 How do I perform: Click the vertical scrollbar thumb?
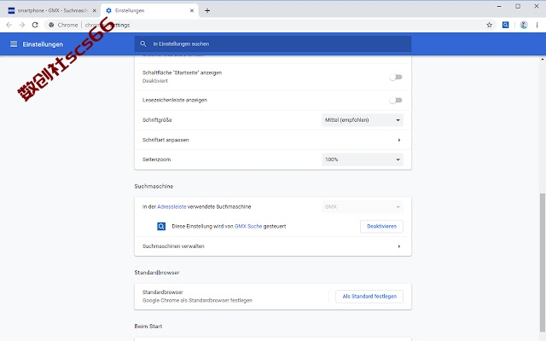click(x=543, y=262)
